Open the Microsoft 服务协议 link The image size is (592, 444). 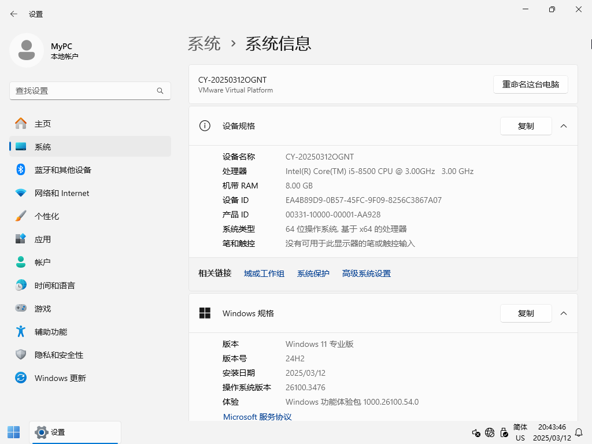point(257,417)
